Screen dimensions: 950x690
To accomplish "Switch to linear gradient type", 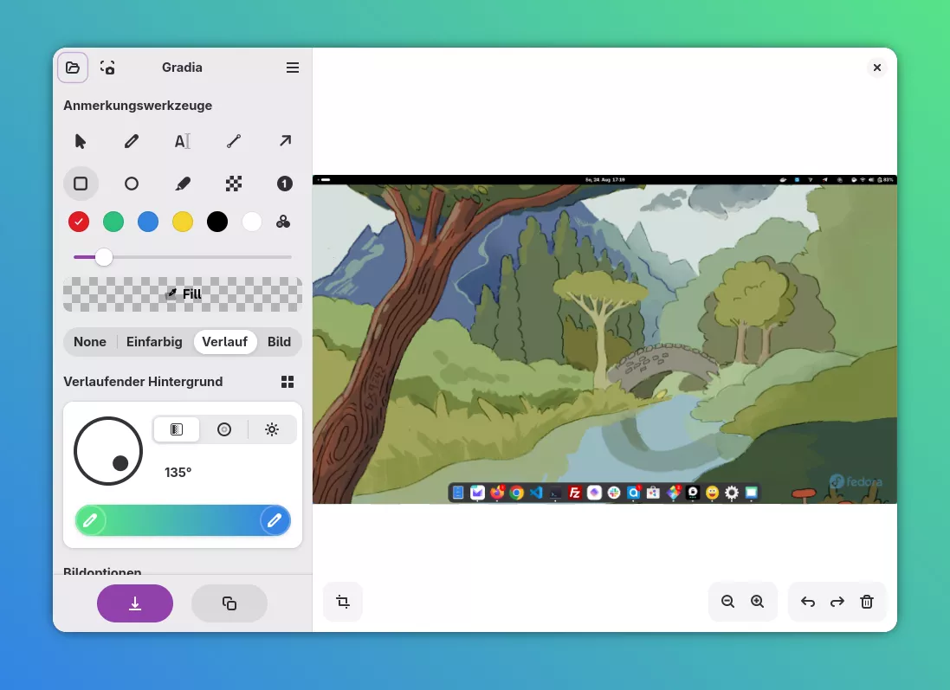I will [x=177, y=429].
